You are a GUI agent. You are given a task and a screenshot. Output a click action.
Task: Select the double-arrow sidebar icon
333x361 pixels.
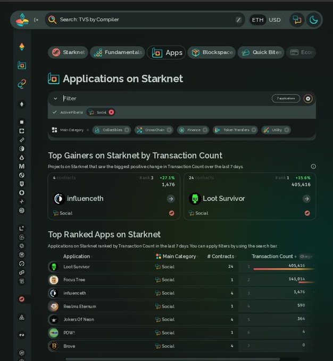22,335
